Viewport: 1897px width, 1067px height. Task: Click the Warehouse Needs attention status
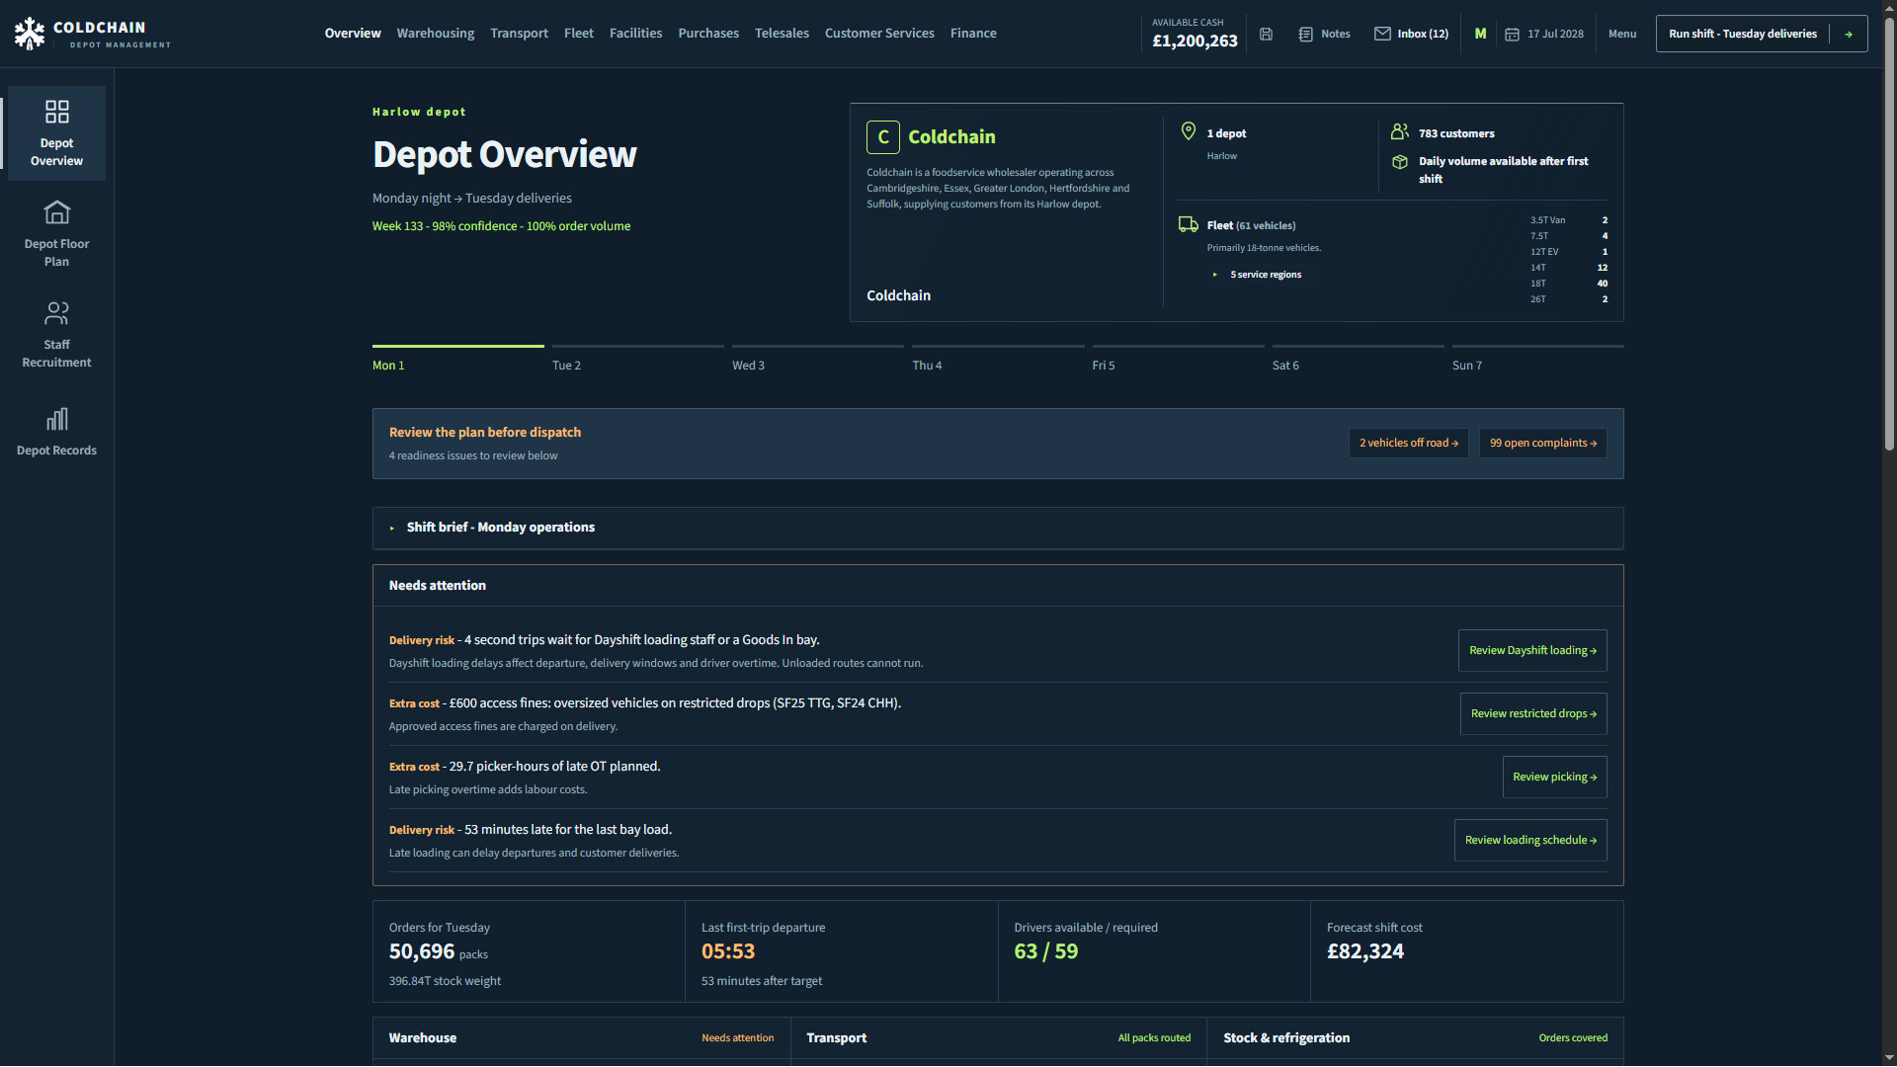(738, 1038)
